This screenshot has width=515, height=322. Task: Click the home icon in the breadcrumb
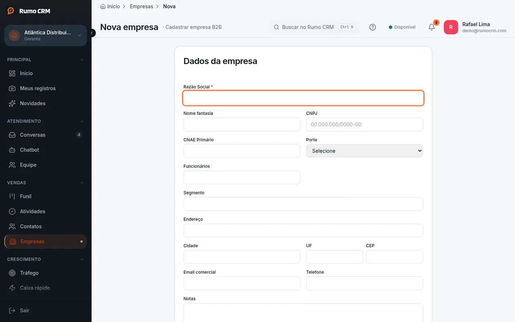(x=103, y=6)
